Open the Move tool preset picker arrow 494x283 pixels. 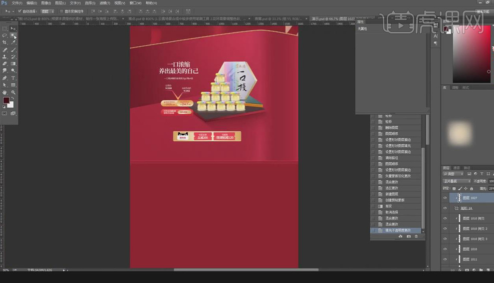coord(13,11)
